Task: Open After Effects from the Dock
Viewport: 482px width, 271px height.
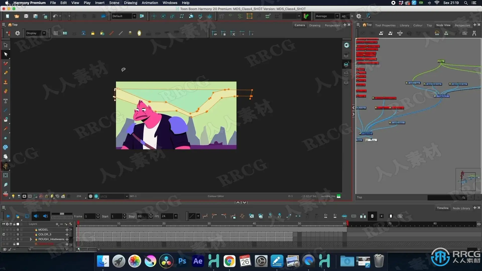Action: click(x=198, y=261)
